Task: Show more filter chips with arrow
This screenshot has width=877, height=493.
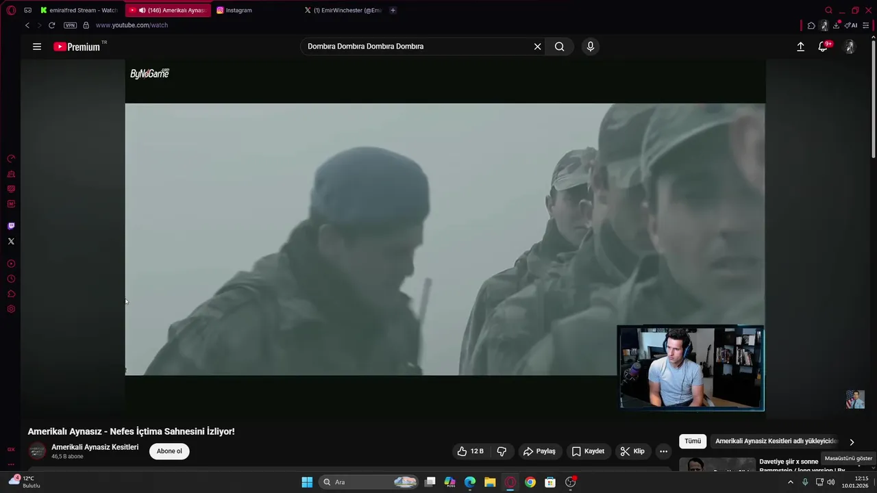Action: (852, 442)
